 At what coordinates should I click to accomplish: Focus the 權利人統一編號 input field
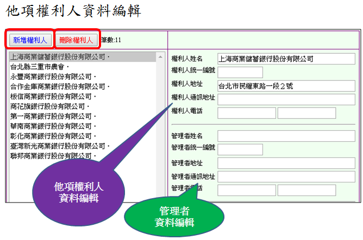240,72
